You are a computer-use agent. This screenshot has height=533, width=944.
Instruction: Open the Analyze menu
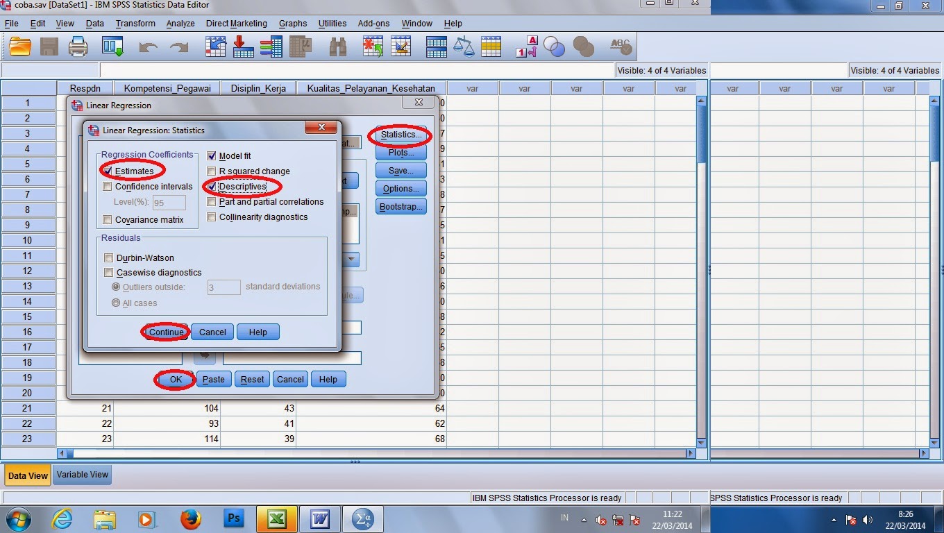coord(180,24)
